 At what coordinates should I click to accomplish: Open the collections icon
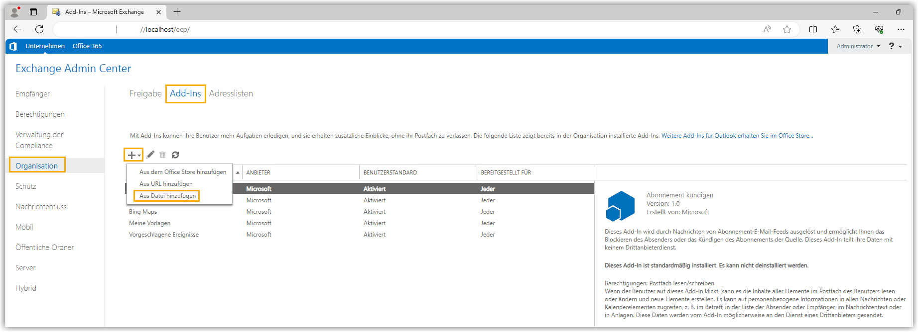tap(857, 29)
